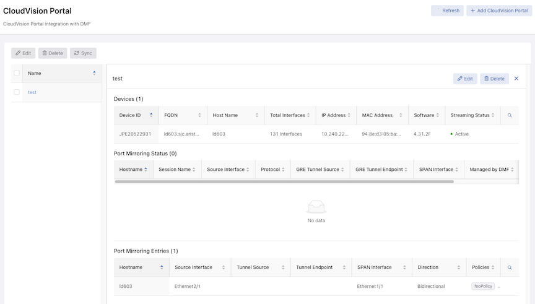Viewport: 535px width, 304px height.
Task: Sort Port Mirroring Entries by SPAN Interface
Action: pyautogui.click(x=382, y=267)
